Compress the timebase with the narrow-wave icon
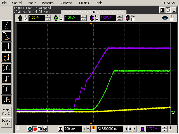 pyautogui.click(x=84, y=129)
